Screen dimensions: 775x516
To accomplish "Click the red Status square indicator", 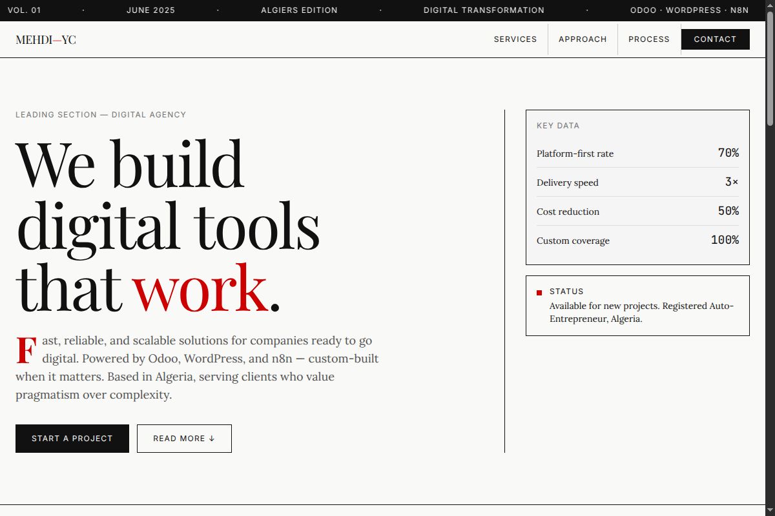I will pyautogui.click(x=539, y=293).
